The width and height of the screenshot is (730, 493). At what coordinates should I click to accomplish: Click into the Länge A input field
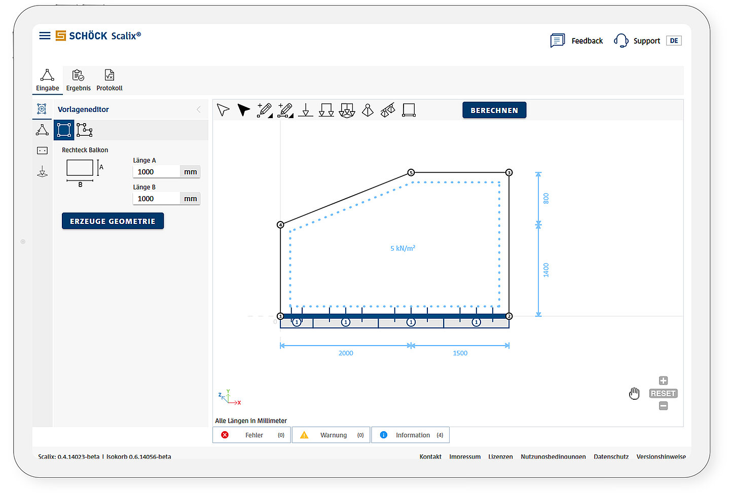156,172
